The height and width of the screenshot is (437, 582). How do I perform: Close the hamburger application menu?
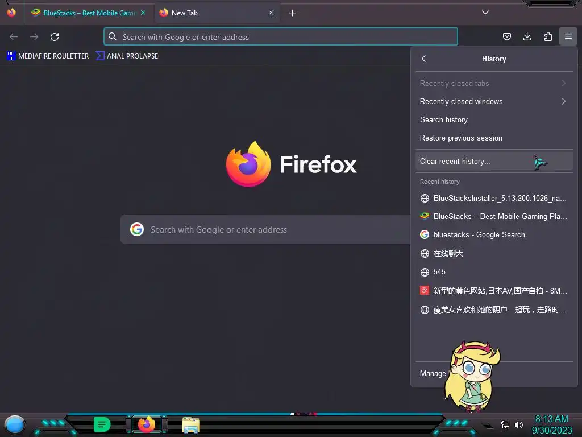click(x=568, y=36)
